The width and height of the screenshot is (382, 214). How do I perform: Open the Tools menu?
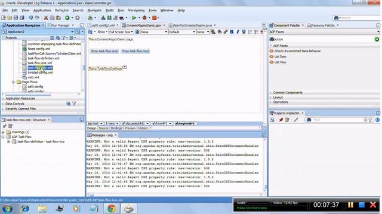(153, 10)
